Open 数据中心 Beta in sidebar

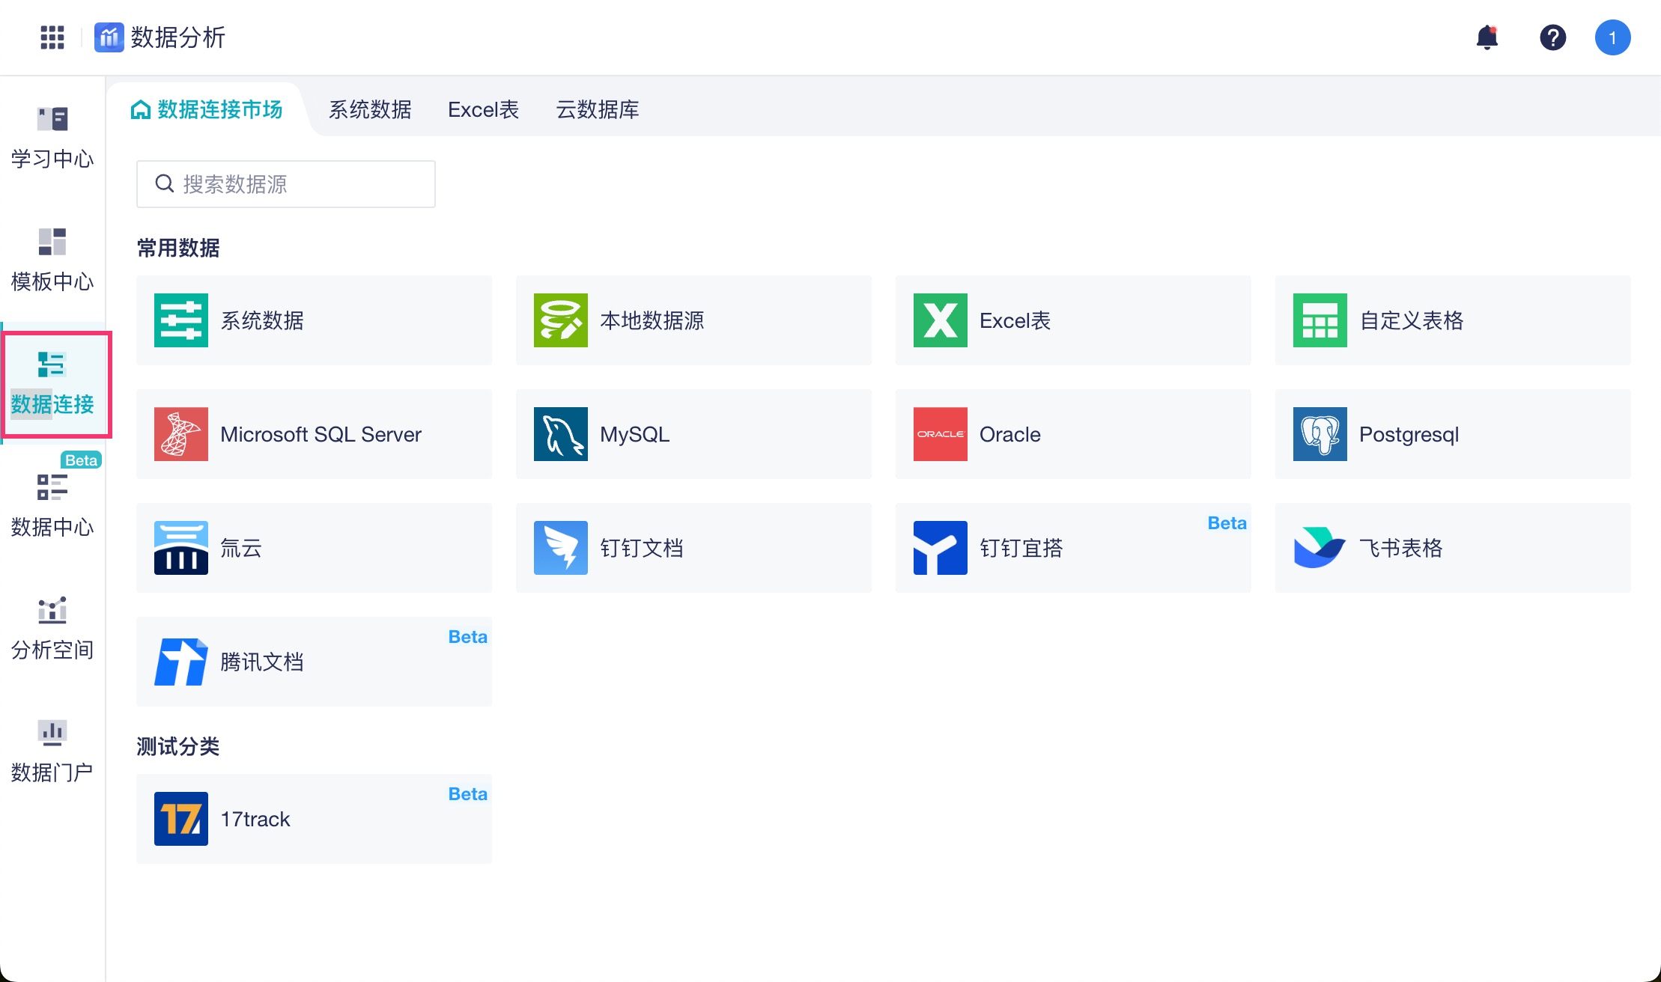[52, 506]
